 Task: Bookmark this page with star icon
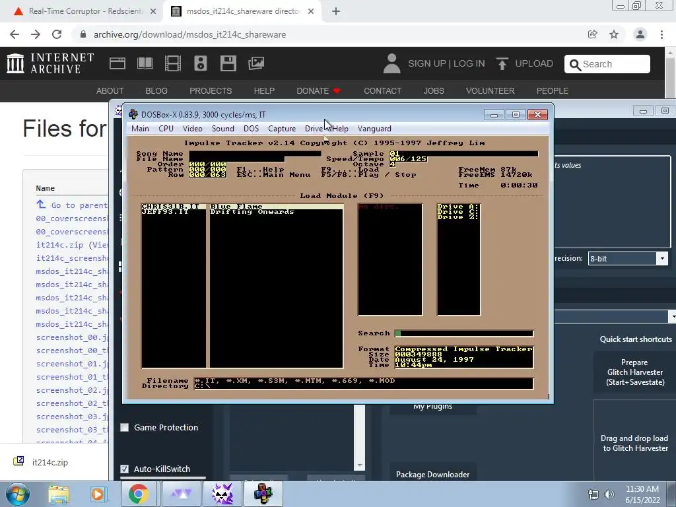(x=614, y=34)
